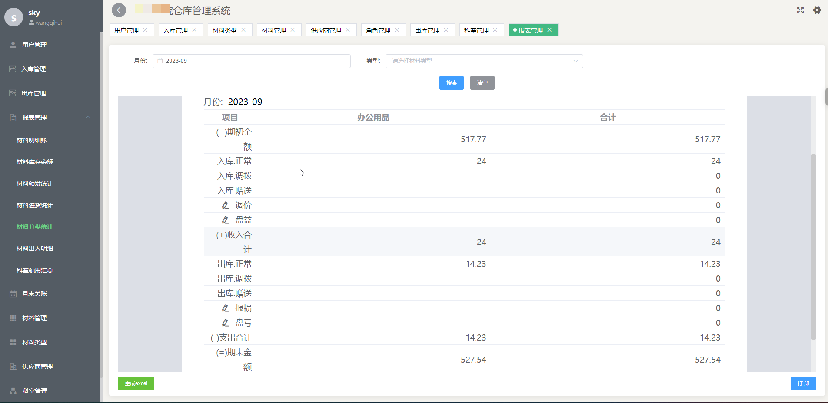Click the 出库管理 sidebar icon
This screenshot has height=403, width=828.
coord(13,93)
